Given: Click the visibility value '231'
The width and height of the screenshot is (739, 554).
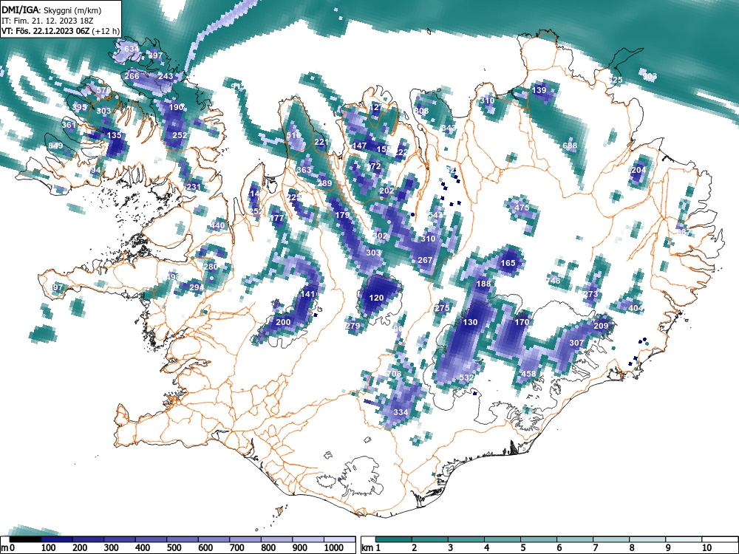Looking at the screenshot, I should [x=194, y=187].
